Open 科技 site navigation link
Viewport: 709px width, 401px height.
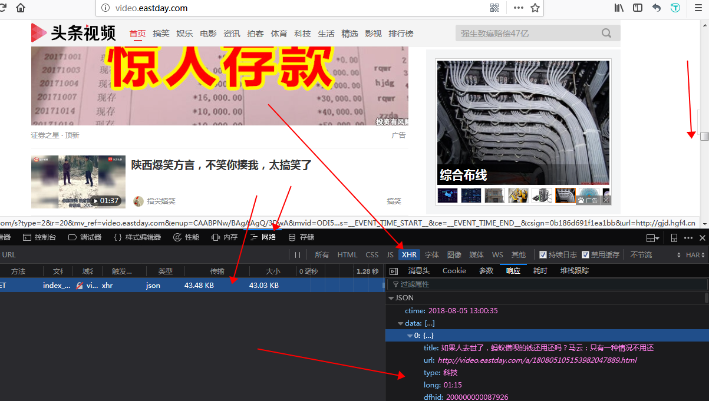pos(302,34)
